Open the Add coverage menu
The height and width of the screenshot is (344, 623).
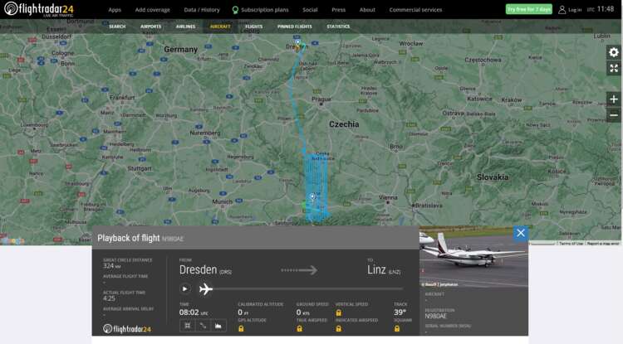click(152, 10)
